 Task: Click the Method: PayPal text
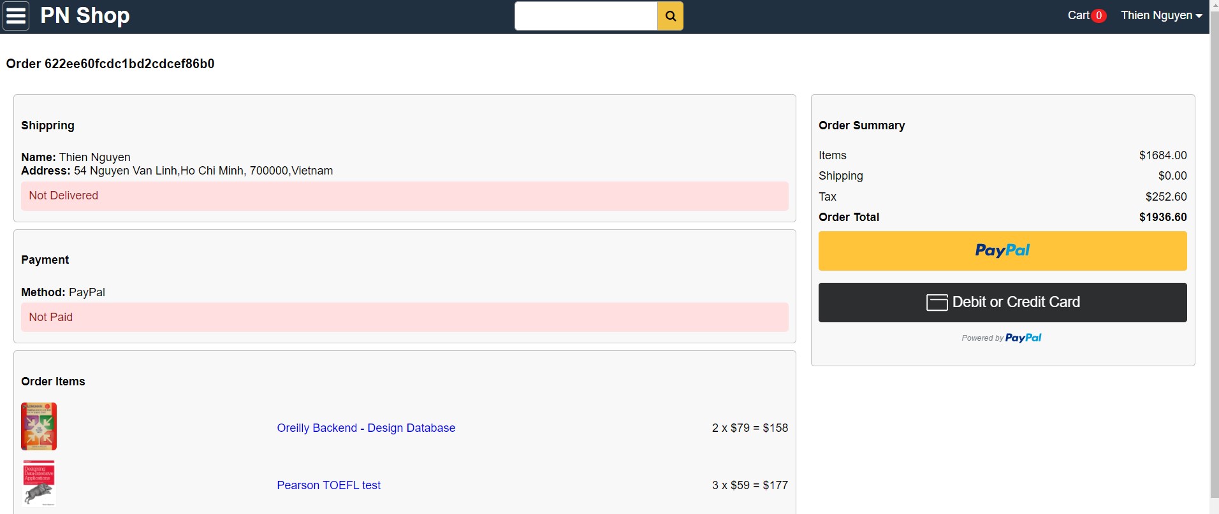63,292
